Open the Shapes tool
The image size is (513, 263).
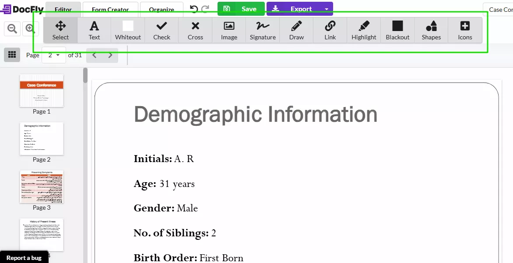click(431, 30)
